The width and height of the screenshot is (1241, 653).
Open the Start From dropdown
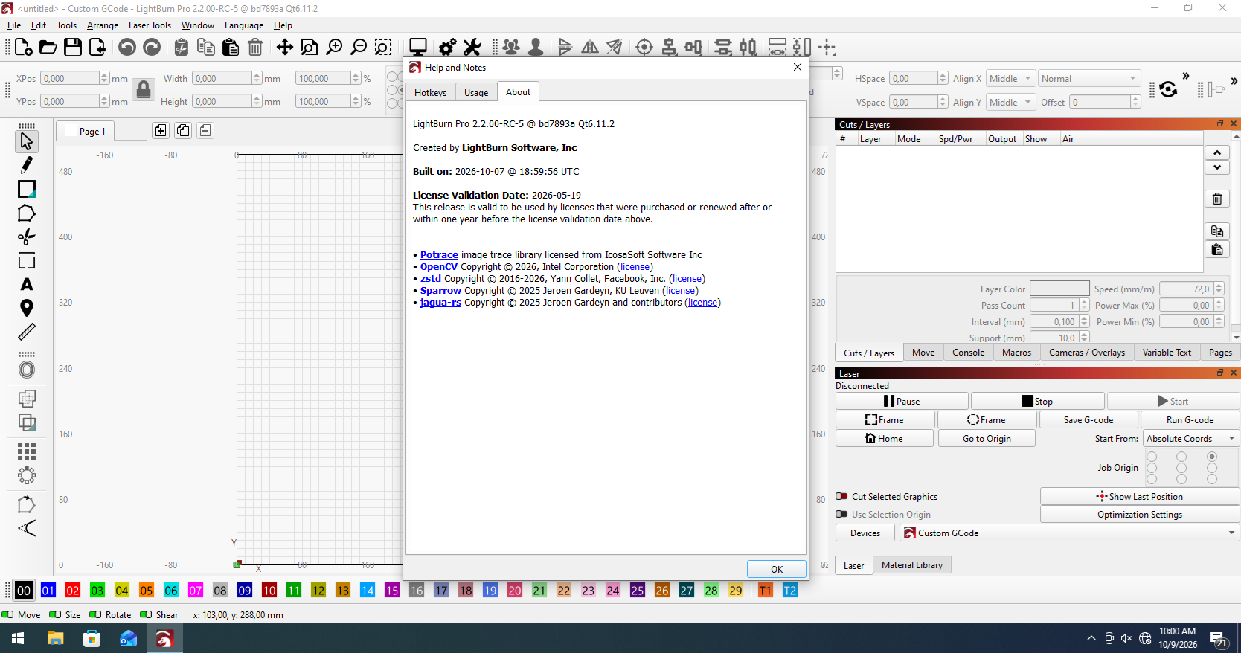tap(1190, 439)
